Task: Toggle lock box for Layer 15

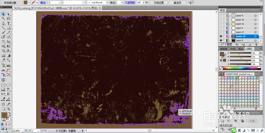Action: (x=224, y=36)
